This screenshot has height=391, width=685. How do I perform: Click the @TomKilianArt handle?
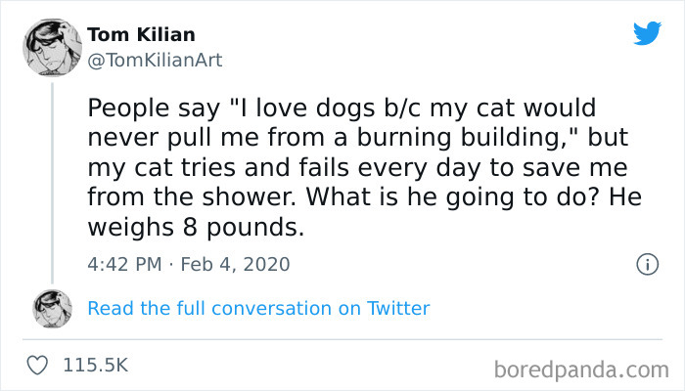[x=156, y=61]
